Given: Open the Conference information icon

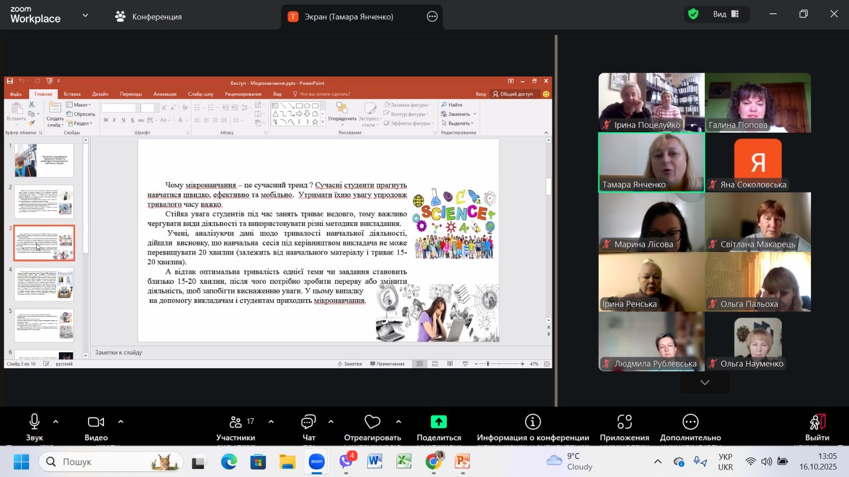Looking at the screenshot, I should pos(532,422).
